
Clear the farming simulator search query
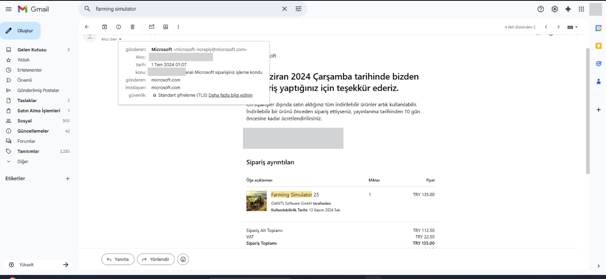click(284, 8)
